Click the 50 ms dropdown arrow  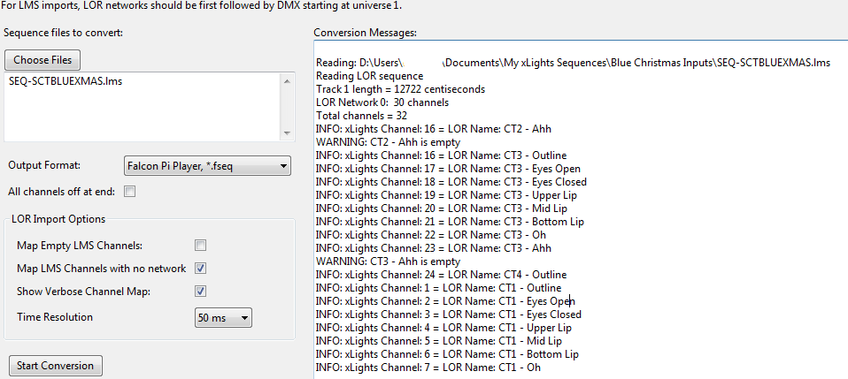[x=244, y=318]
